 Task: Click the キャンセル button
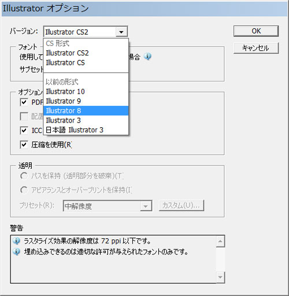click(256, 48)
